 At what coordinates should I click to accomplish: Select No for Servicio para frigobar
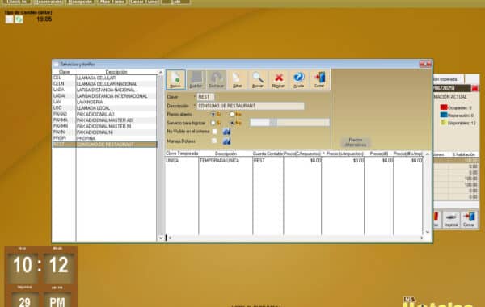232,123
